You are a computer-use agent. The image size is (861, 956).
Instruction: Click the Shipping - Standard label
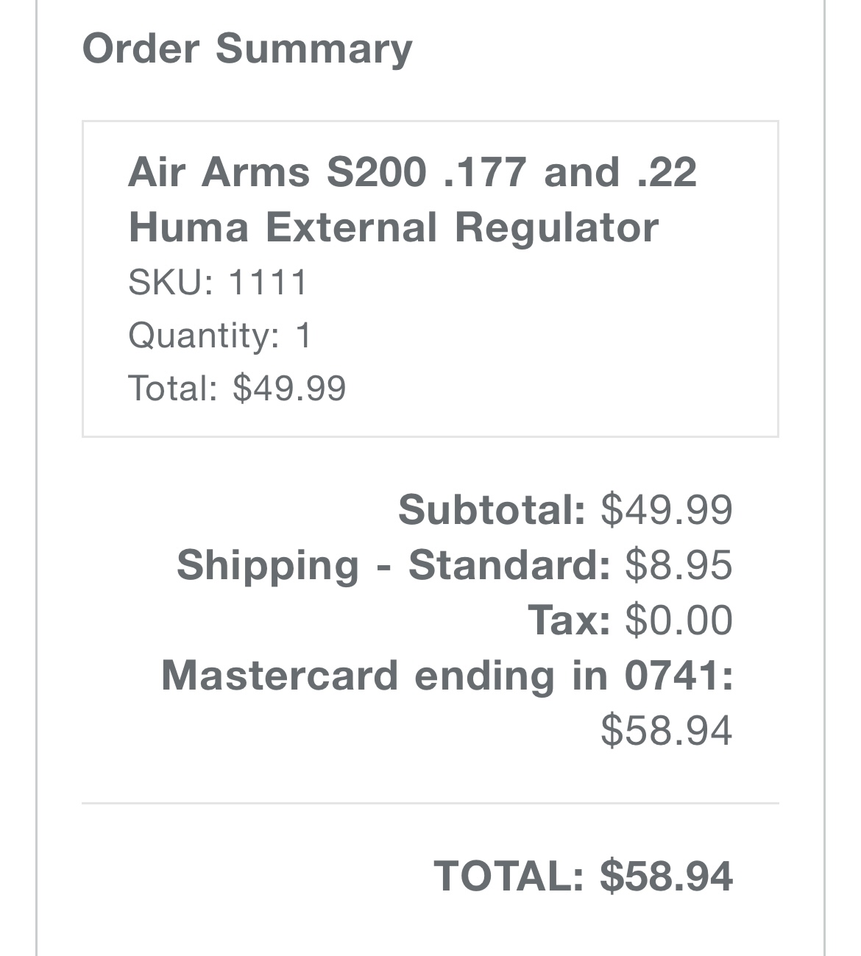[394, 565]
